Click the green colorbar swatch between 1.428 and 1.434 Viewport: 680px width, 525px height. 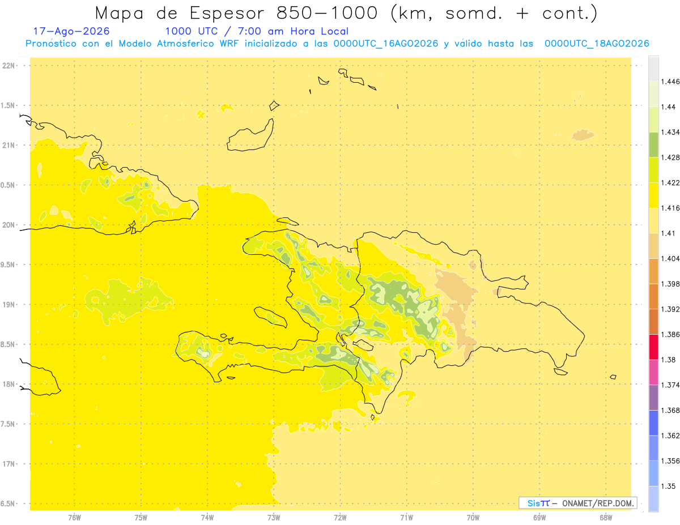(653, 145)
